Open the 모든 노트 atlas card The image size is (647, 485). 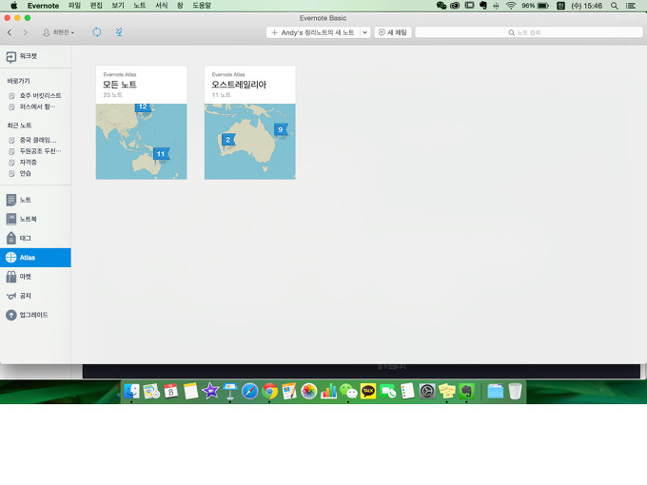(x=141, y=123)
